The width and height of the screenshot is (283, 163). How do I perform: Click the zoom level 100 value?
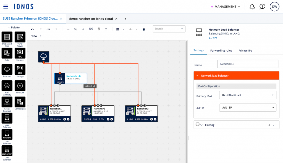tap(91, 29)
